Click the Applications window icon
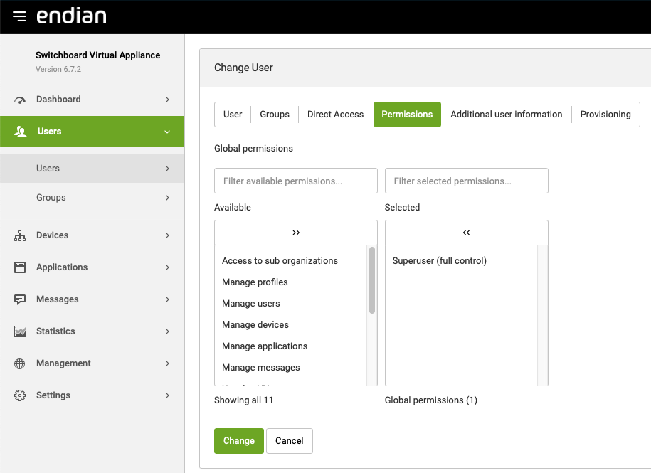The height and width of the screenshot is (473, 651). coord(20,267)
